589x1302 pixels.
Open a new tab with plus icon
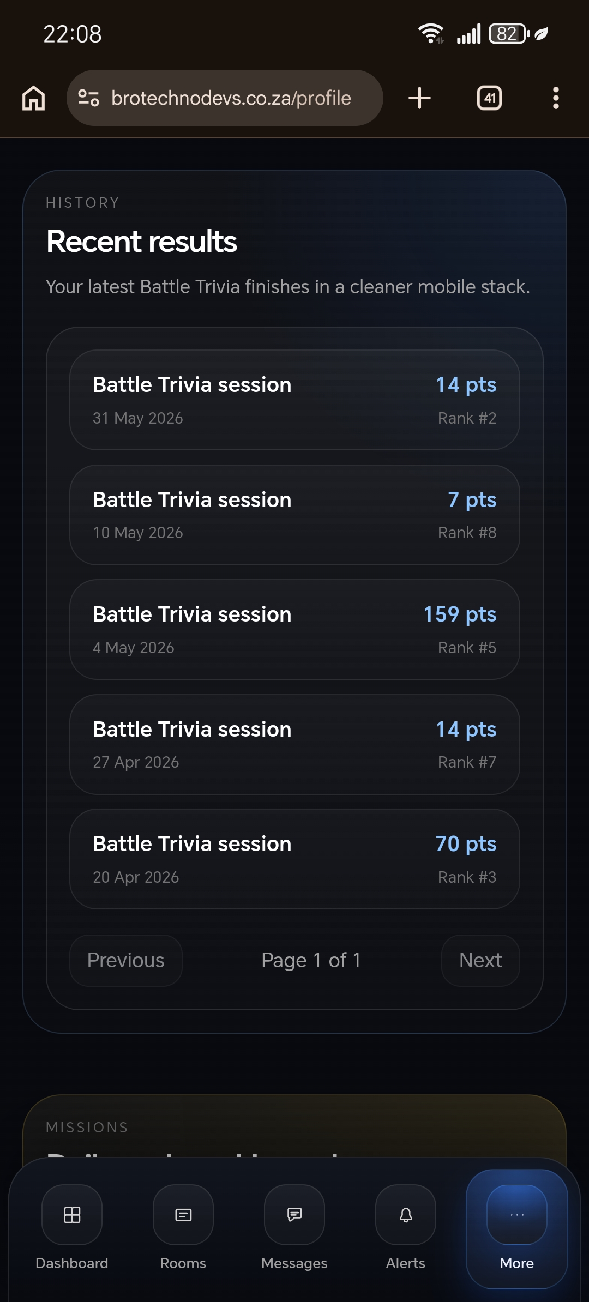pos(419,98)
